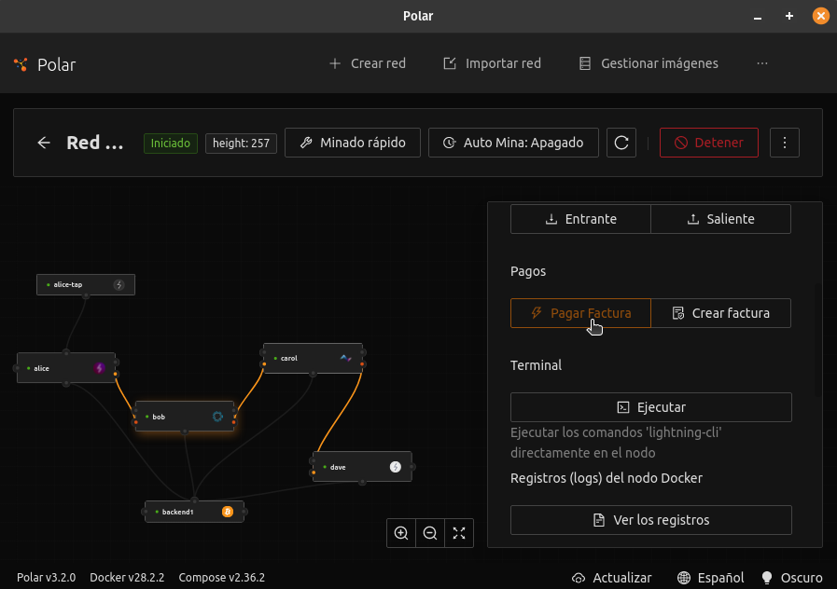
Task: Select the alice-tap node
Action: 85,284
